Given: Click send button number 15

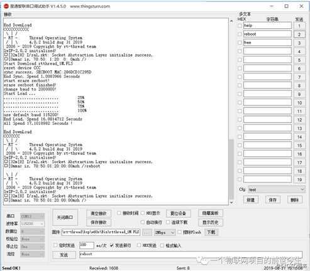Looking at the screenshot, I should click(299, 146).
